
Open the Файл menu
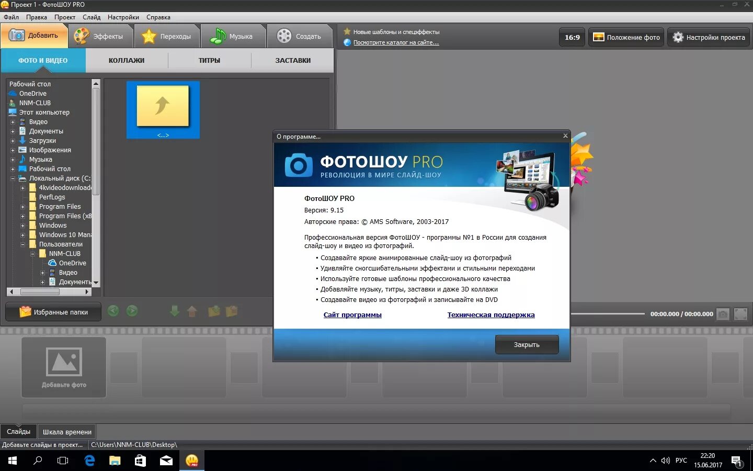(11, 17)
